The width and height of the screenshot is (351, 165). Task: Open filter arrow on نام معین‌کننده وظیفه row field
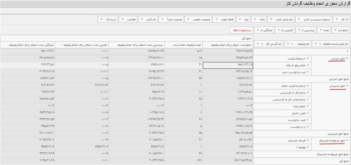(x=315, y=44)
